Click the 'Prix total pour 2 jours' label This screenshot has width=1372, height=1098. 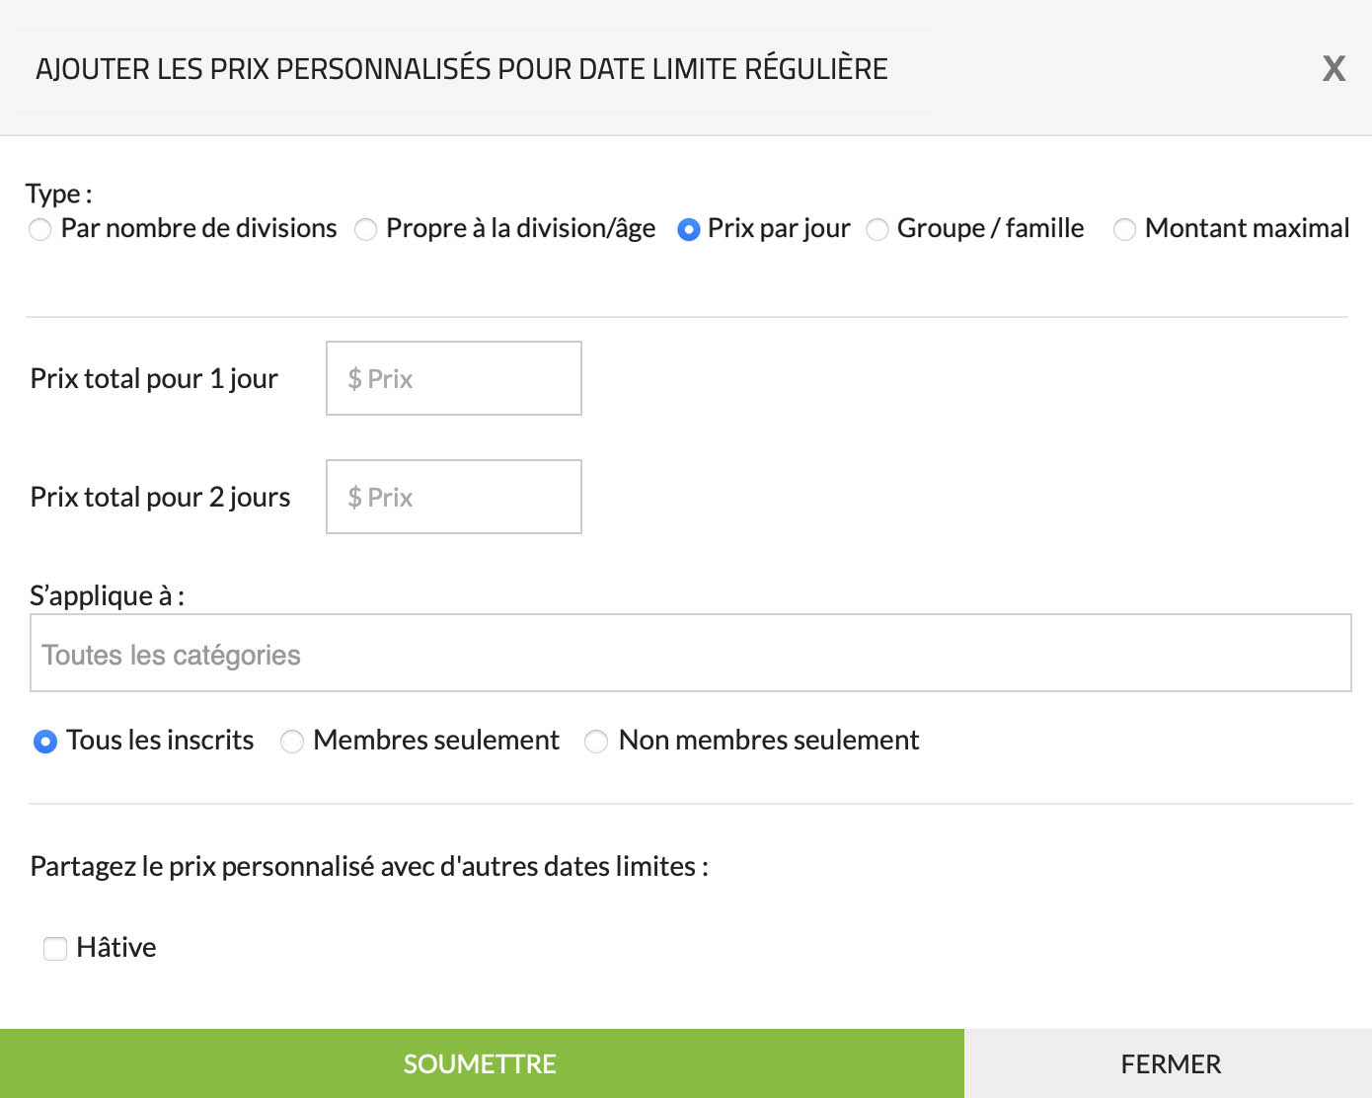click(160, 497)
